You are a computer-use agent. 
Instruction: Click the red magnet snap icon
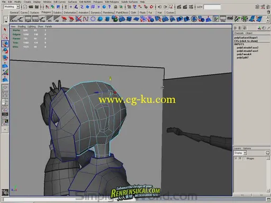pos(151,7)
